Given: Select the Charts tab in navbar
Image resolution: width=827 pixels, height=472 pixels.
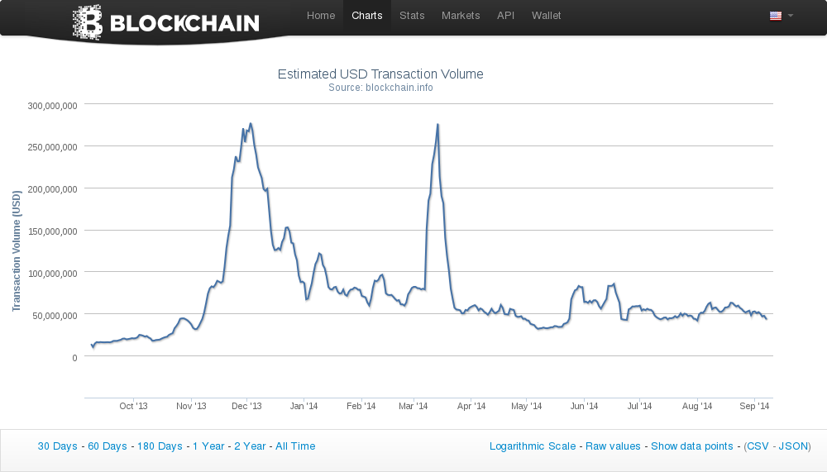Looking at the screenshot, I should (367, 16).
